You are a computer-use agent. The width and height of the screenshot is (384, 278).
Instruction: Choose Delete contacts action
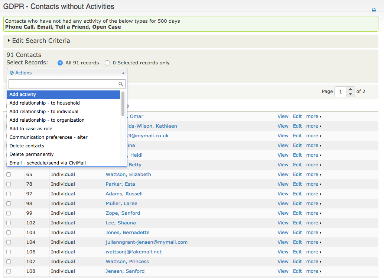[64, 146]
